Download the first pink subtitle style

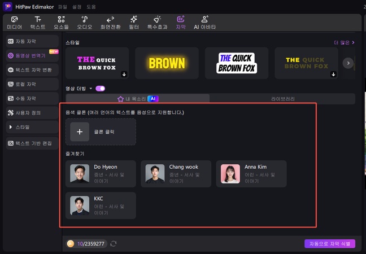click(124, 75)
